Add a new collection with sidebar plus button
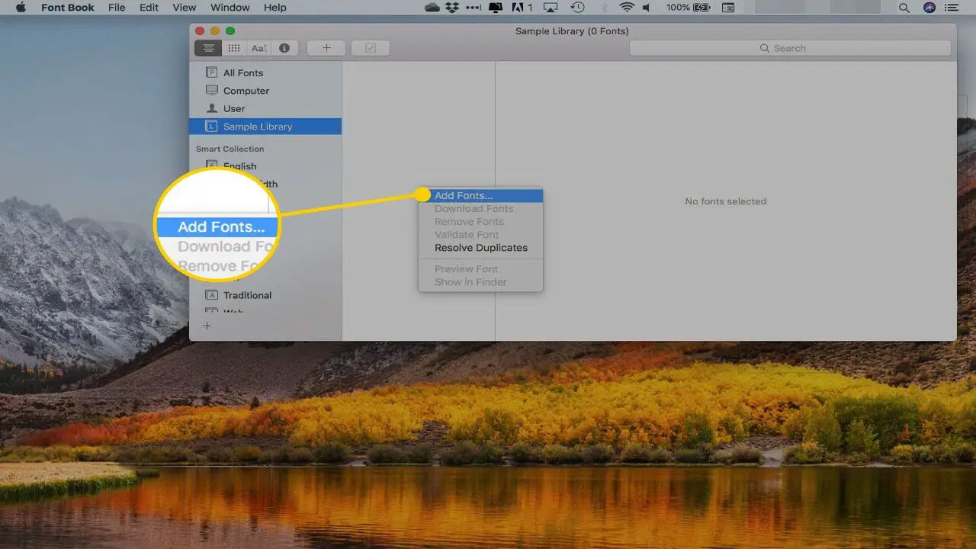 coord(207,326)
